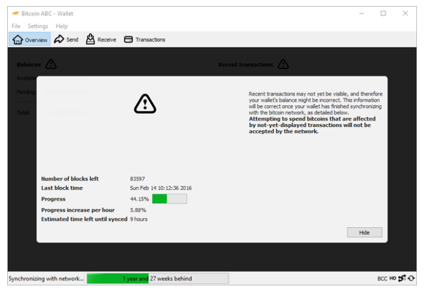Click the blocks left value 83597
The height and width of the screenshot is (295, 429).
(x=137, y=179)
